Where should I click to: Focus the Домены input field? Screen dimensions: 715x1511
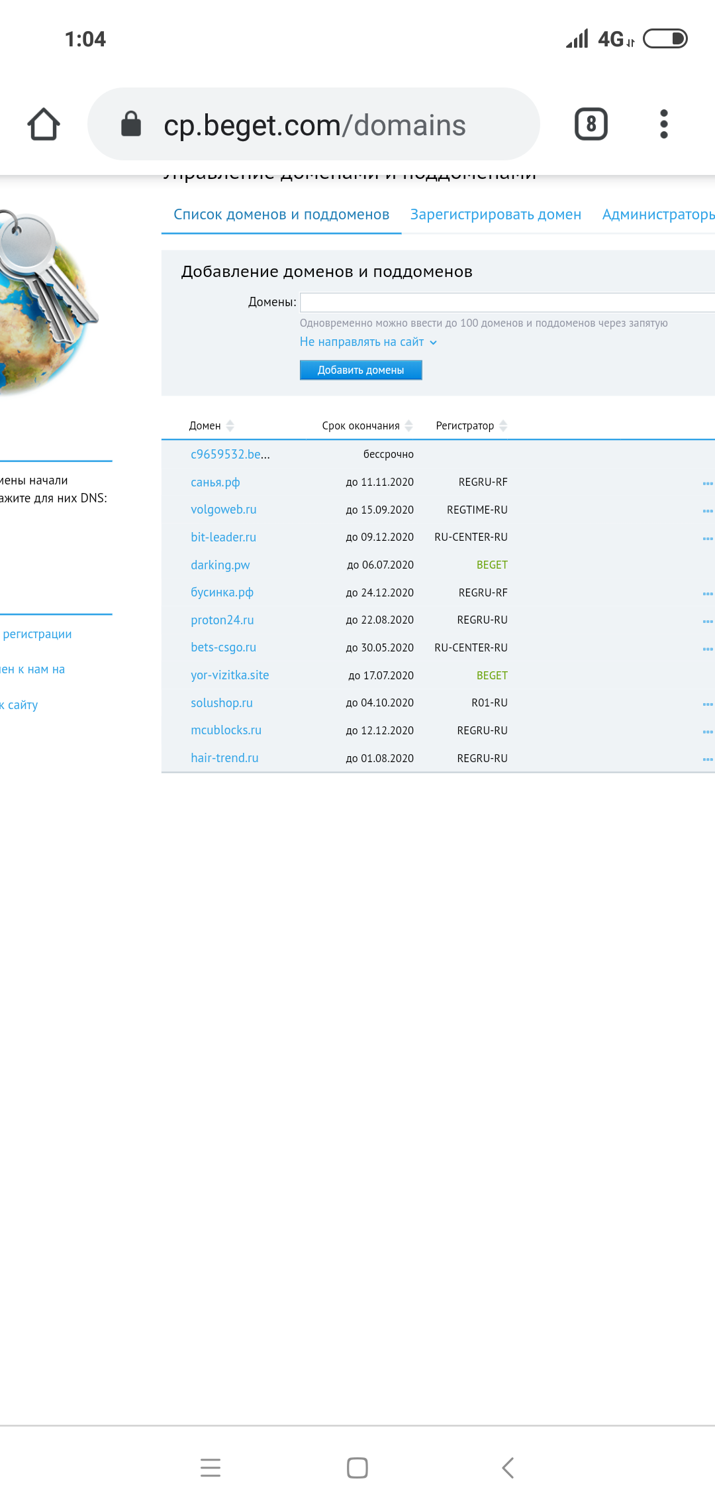pyautogui.click(x=506, y=303)
